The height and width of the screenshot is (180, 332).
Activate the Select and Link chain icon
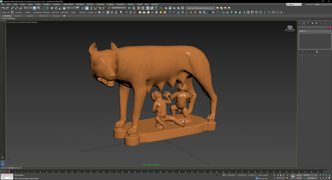(x=12, y=8)
